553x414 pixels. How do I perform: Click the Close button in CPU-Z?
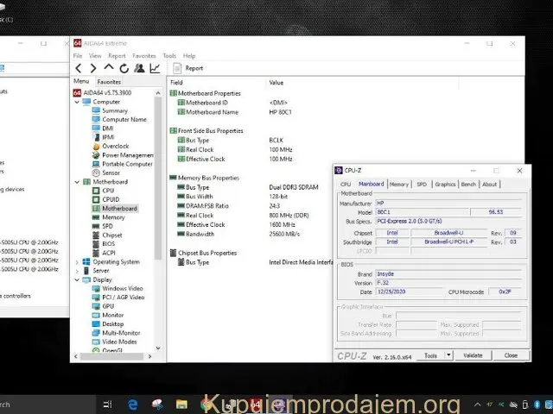tap(511, 355)
